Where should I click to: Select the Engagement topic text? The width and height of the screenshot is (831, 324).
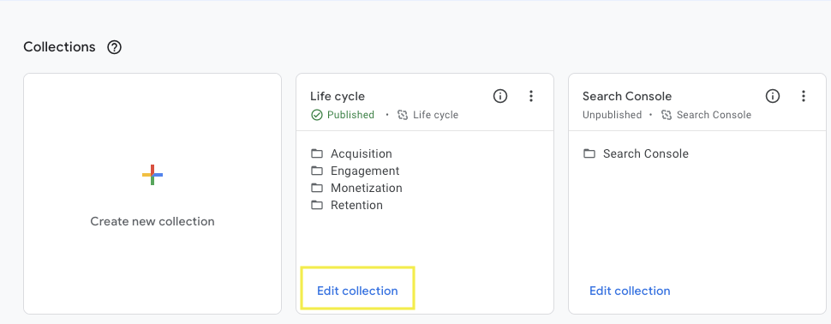365,171
